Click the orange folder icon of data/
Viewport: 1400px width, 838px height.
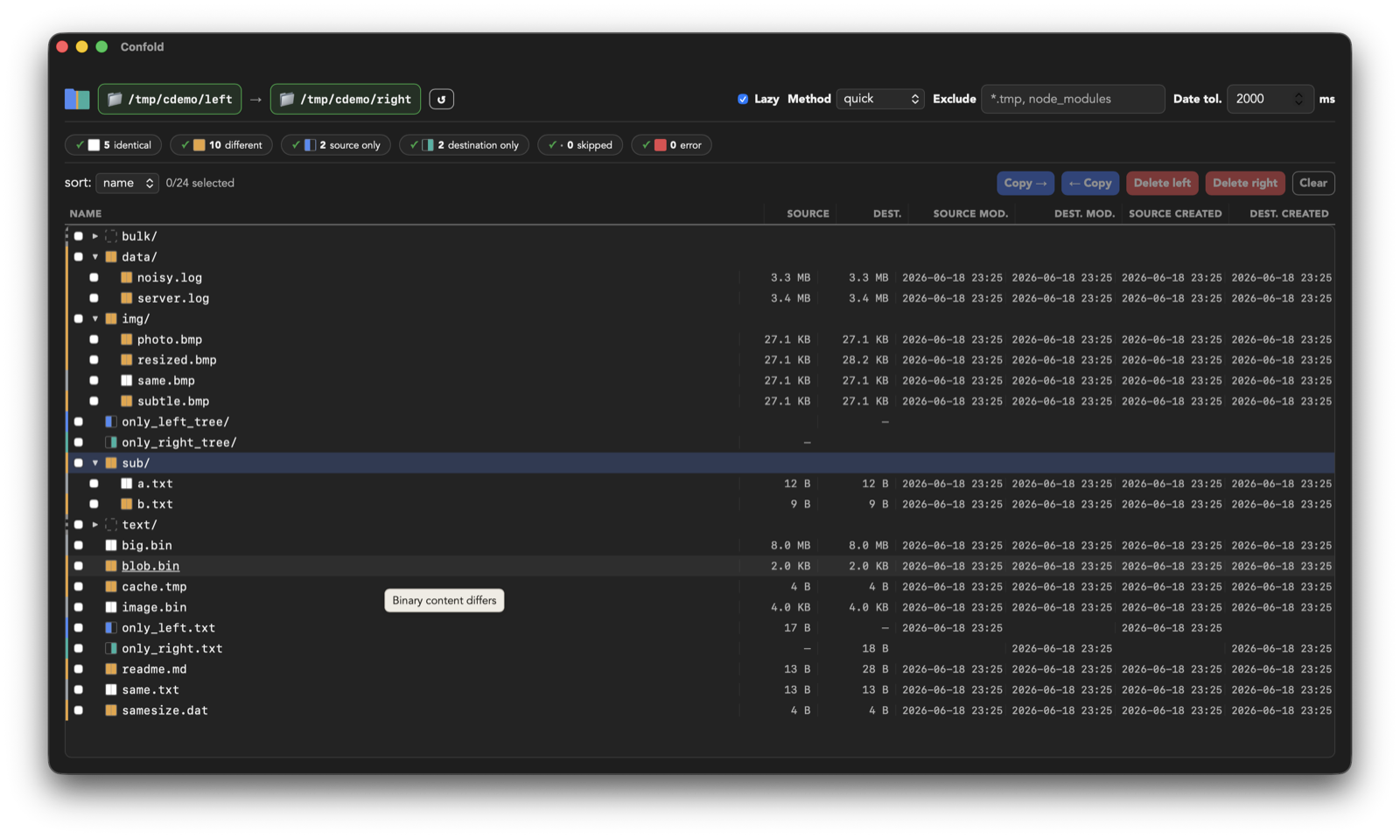pos(111,257)
